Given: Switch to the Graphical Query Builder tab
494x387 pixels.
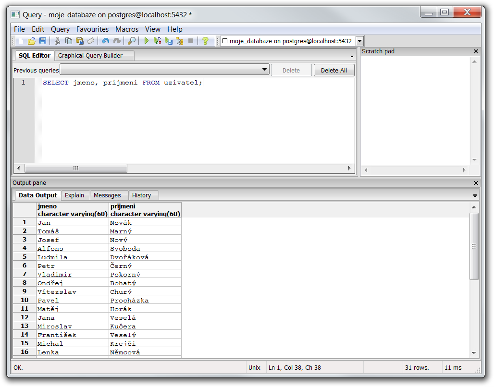Looking at the screenshot, I should (x=90, y=56).
